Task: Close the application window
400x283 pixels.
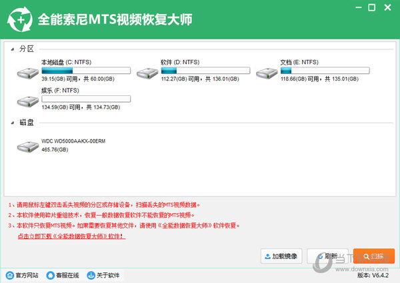Action: 388,7
